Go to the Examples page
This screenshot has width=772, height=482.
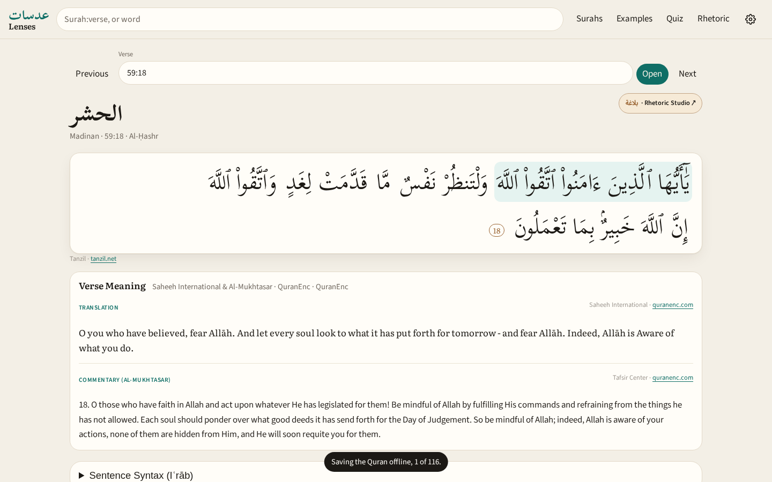634,19
